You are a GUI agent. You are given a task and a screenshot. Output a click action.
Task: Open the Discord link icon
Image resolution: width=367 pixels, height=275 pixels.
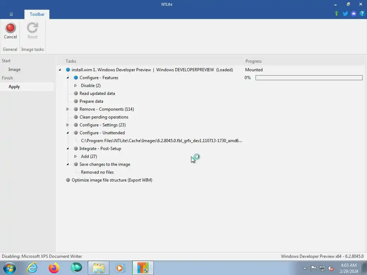point(353,14)
